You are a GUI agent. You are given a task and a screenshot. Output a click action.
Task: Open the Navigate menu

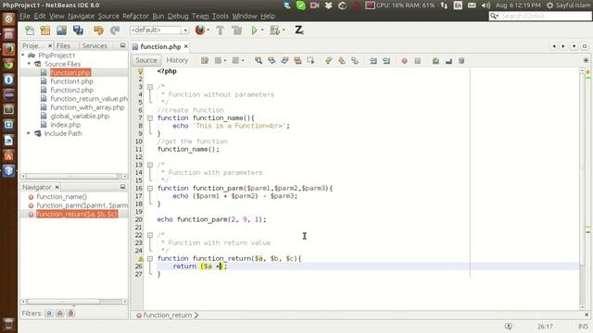pos(81,16)
